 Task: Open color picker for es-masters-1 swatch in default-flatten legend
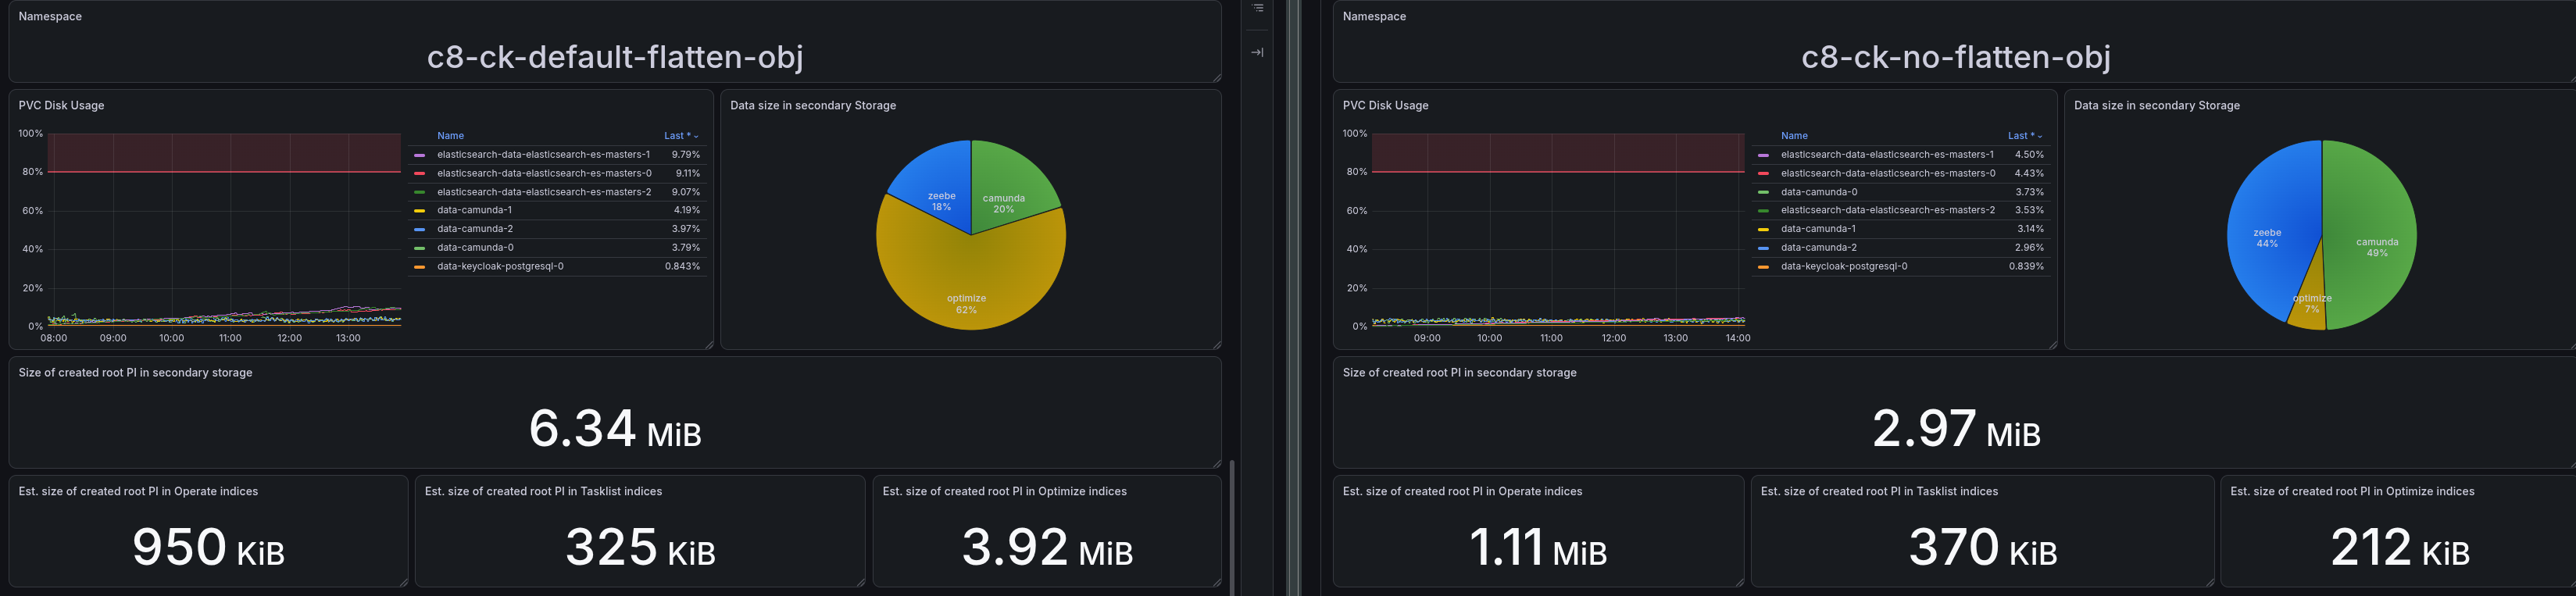pos(419,155)
